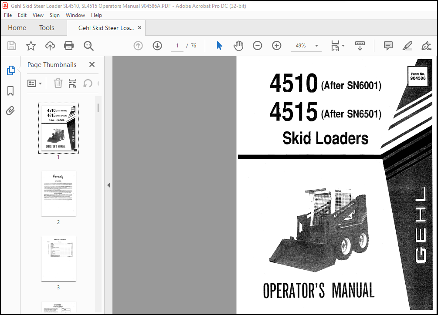The width and height of the screenshot is (438, 315).
Task: Open the Sign document pen tool
Action: (426, 46)
